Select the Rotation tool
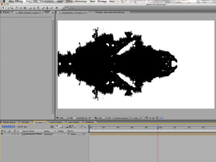Screen dimensions: 216x162 pyautogui.click(x=17, y=8)
